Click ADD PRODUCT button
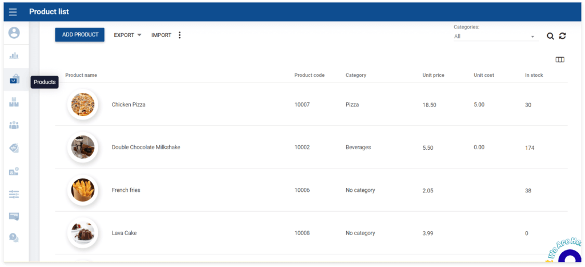 point(80,35)
